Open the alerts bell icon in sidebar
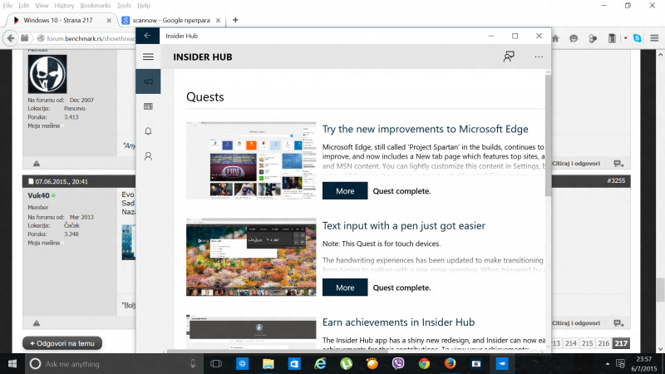The image size is (665, 374). 148,131
